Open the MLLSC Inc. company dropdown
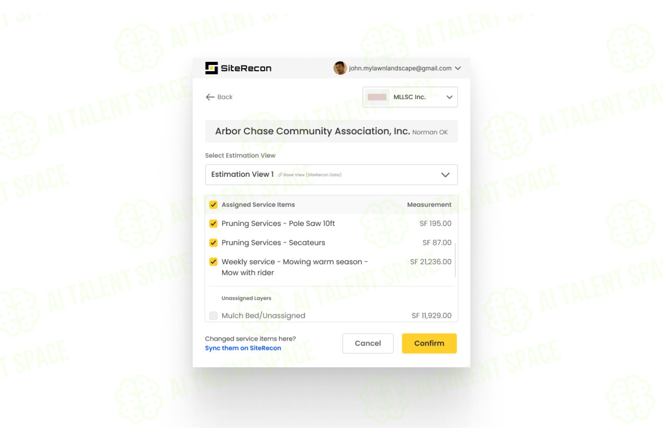This screenshot has width=663, height=442. [410, 97]
